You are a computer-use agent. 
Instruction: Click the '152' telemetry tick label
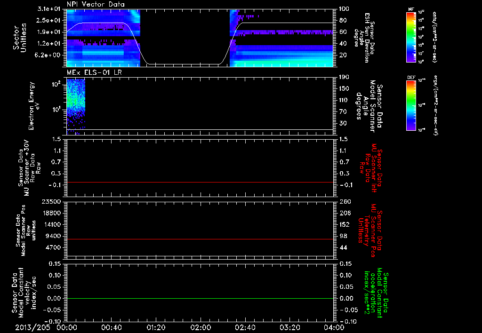tap(345, 224)
